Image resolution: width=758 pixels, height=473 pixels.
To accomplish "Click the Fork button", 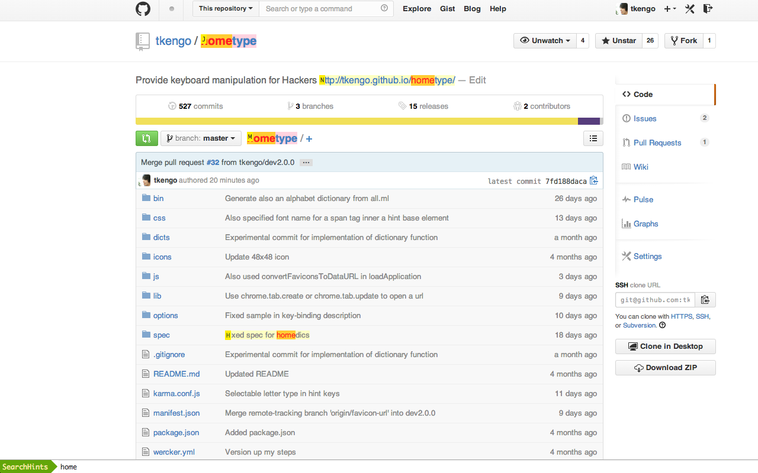I will click(684, 41).
